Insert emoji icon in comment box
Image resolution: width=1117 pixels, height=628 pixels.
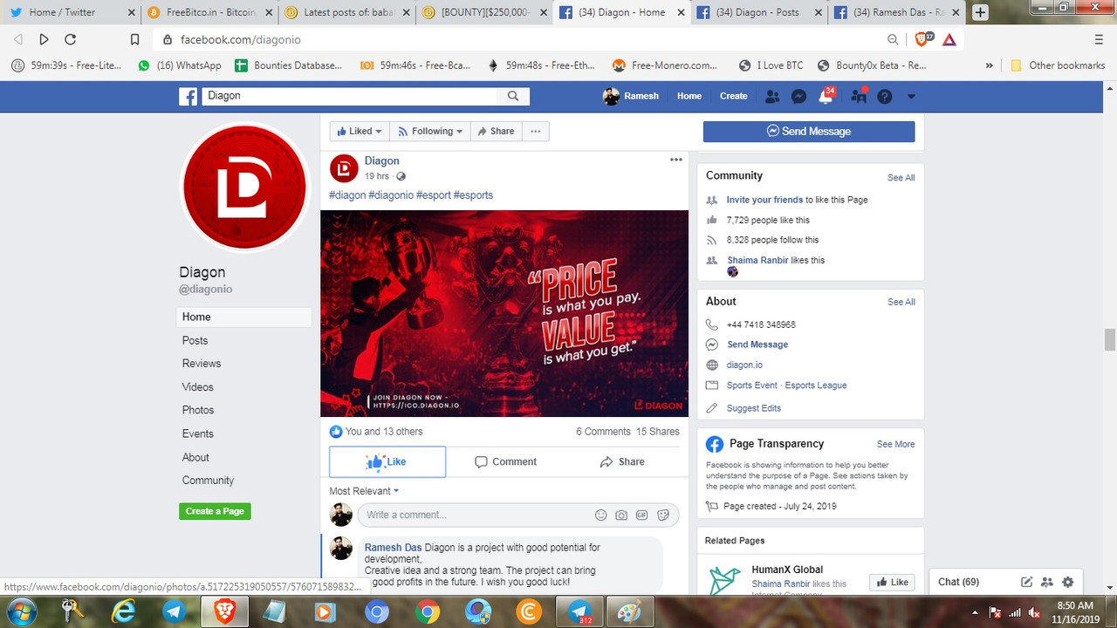600,515
